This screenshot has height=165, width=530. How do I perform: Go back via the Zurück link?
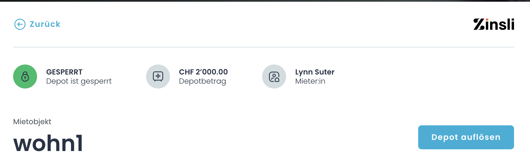point(45,24)
